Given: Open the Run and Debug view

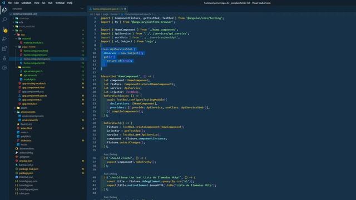Looking at the screenshot, I should pos(4,39).
